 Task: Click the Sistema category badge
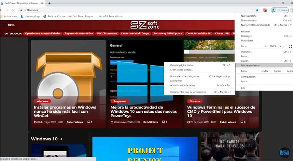coord(195,101)
